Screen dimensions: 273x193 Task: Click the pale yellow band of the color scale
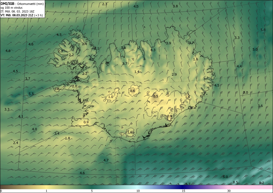pos(46,187)
